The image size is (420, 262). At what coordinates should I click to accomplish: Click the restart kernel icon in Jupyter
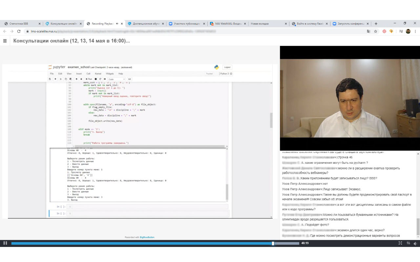[100, 79]
